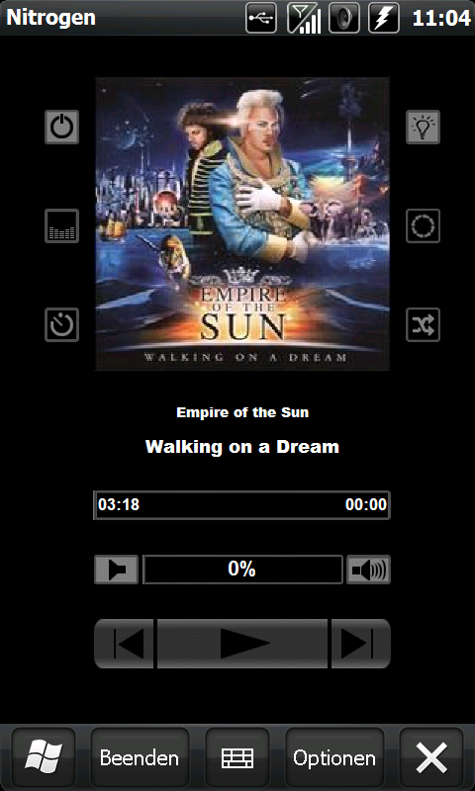The image size is (475, 791).
Task: Click the Empire of the Sun album cover
Action: pyautogui.click(x=242, y=224)
